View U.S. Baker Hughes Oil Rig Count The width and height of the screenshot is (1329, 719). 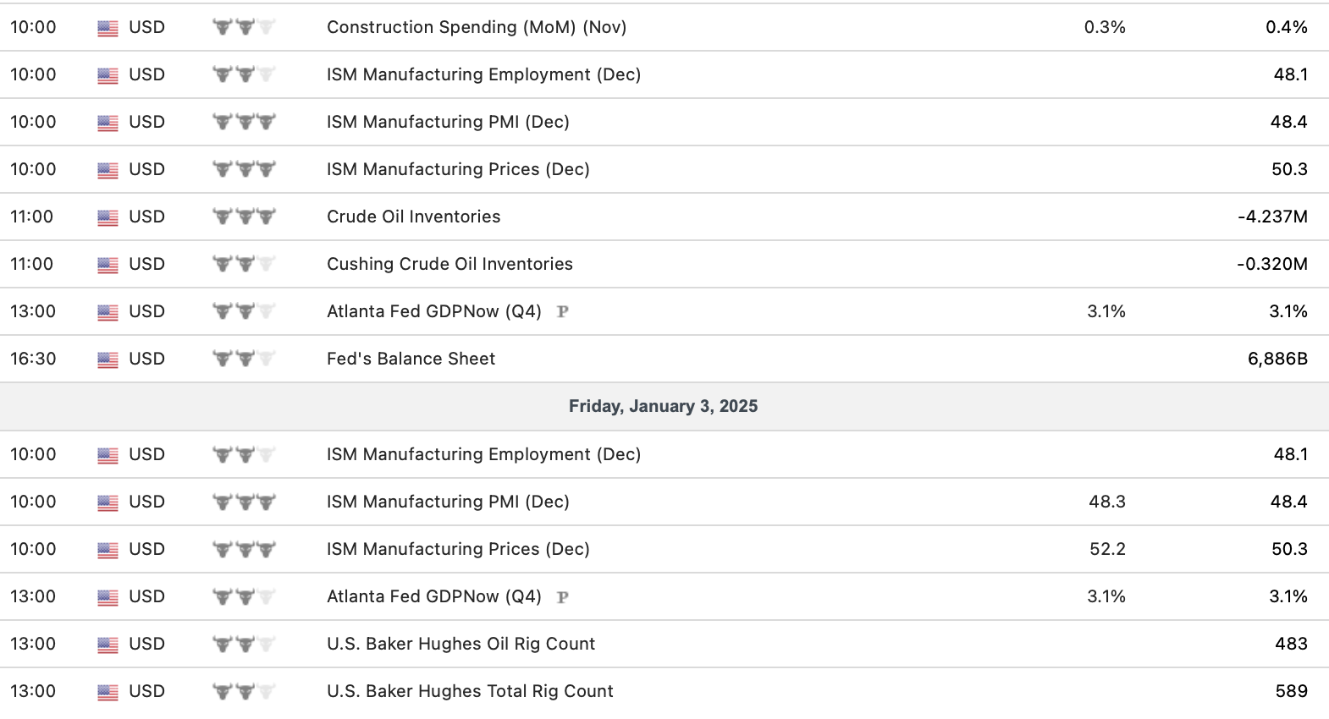tap(460, 644)
